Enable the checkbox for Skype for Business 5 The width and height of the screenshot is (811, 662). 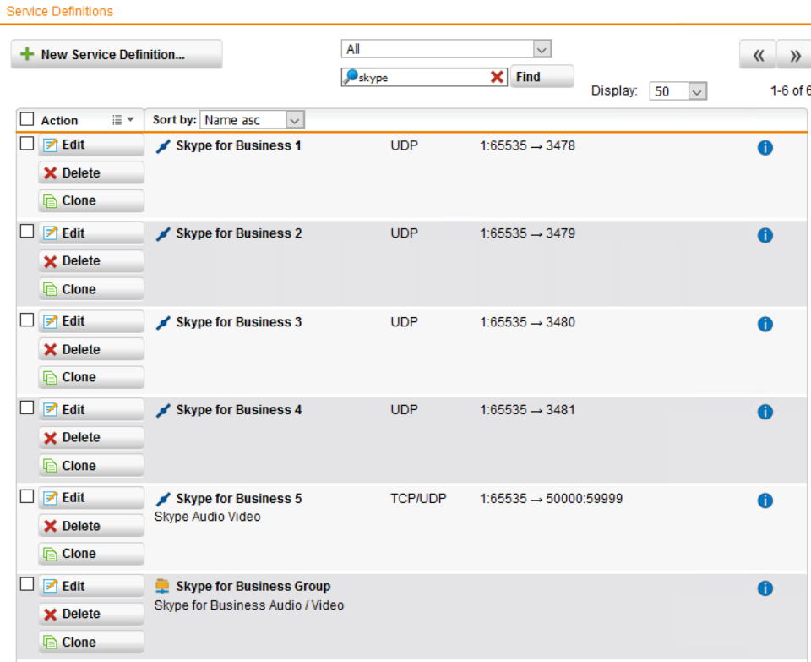tap(27, 496)
